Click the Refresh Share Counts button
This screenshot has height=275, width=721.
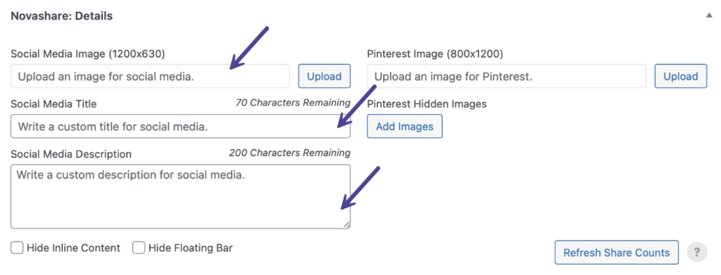coord(617,252)
